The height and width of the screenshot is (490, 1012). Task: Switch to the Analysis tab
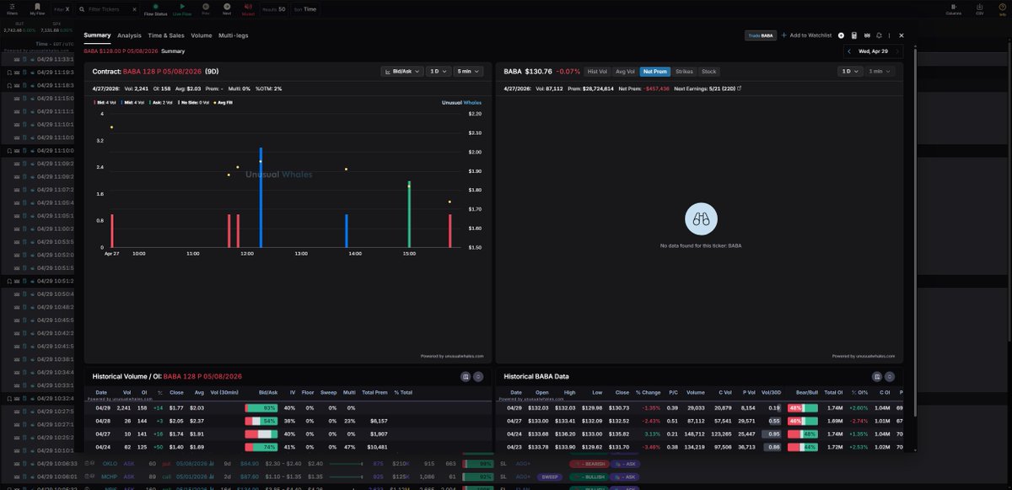(129, 35)
